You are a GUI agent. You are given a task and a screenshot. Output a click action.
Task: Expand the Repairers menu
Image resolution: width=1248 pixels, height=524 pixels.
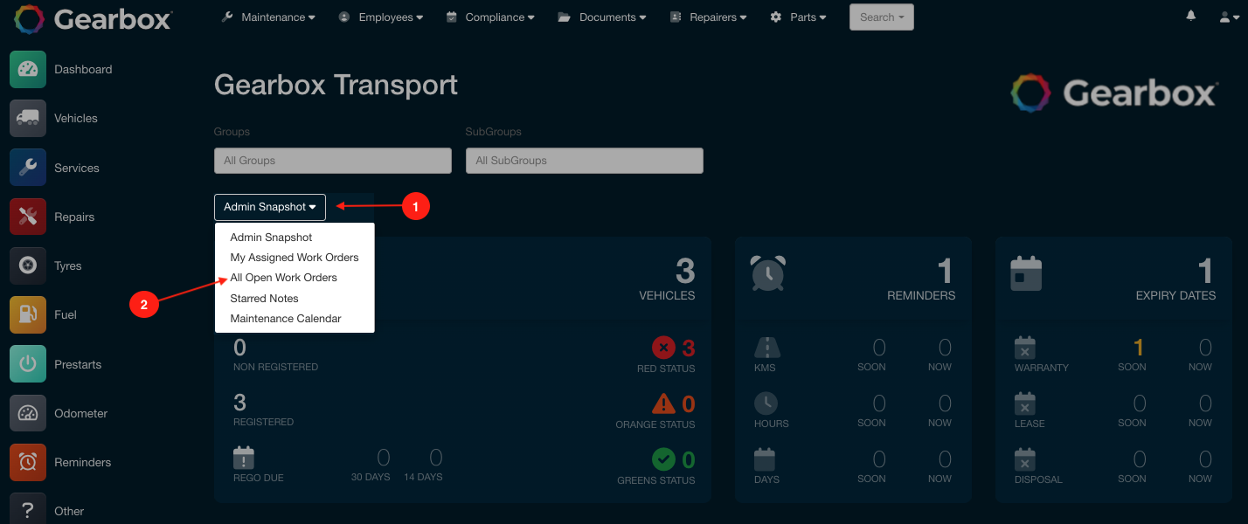tap(709, 17)
